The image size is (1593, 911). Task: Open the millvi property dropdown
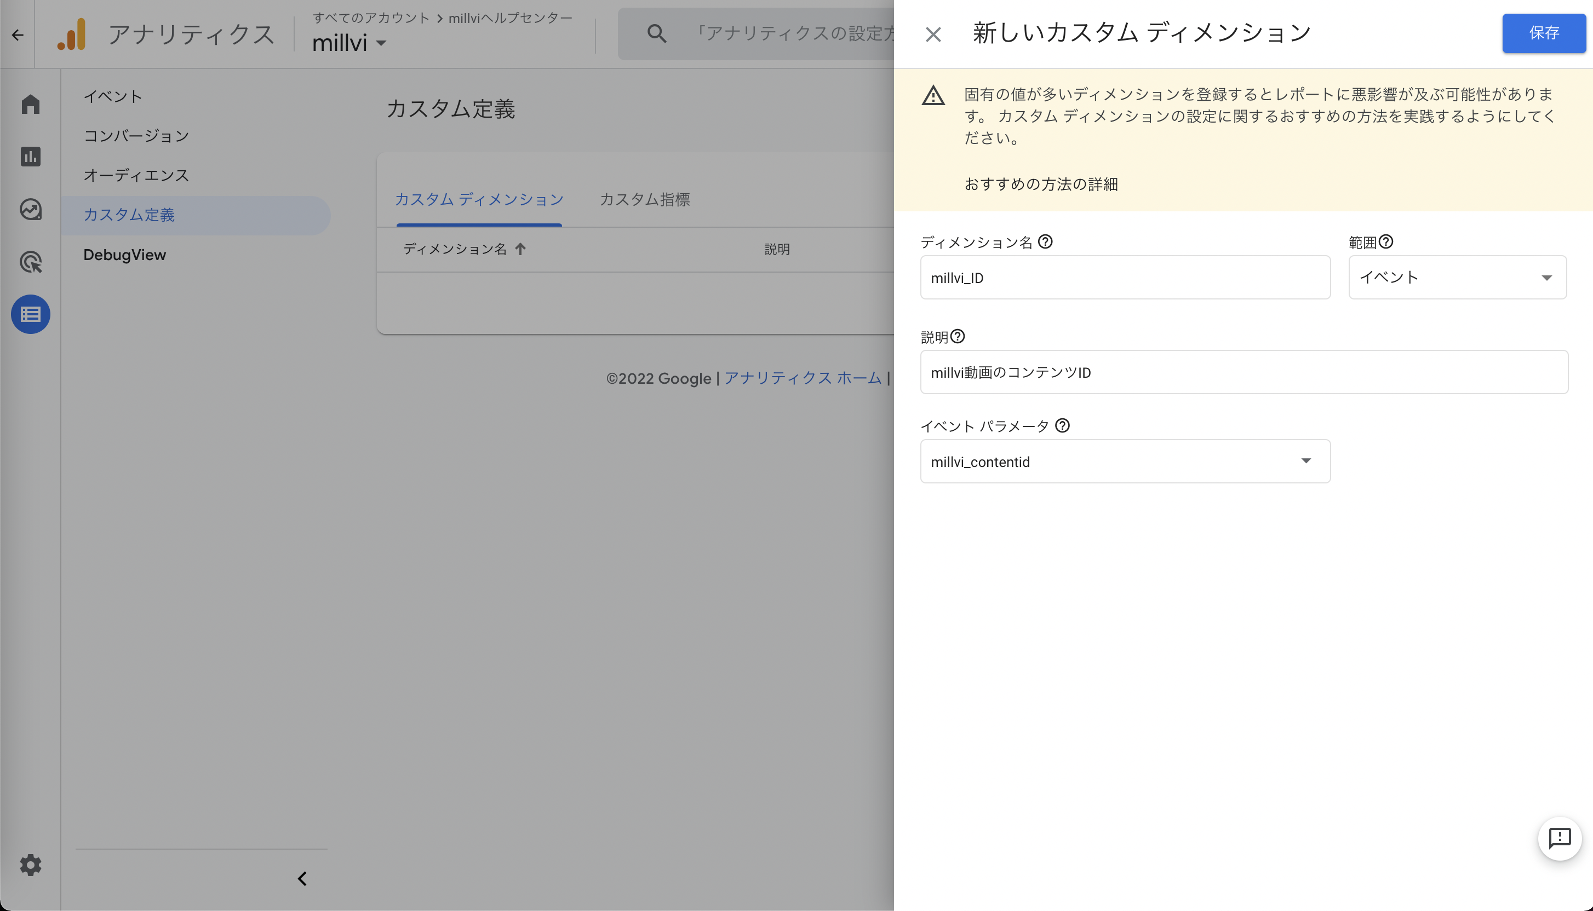[x=349, y=43]
